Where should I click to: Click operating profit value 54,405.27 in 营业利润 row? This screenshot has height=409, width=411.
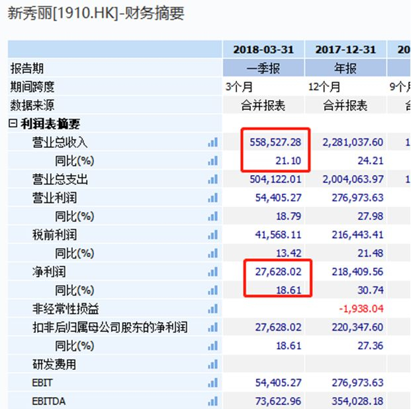click(x=279, y=198)
